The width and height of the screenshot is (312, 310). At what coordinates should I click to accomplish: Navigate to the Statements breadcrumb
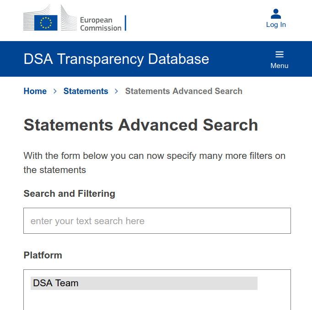pyautogui.click(x=86, y=91)
